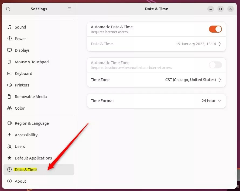Select the Date & Time clock icon

click(9, 170)
